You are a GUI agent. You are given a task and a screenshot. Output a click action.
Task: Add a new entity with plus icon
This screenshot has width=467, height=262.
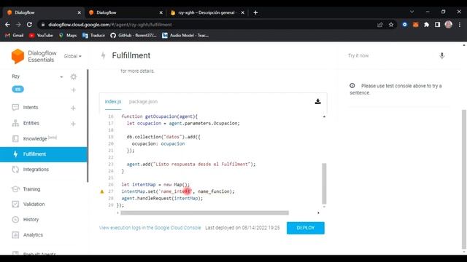pyautogui.click(x=73, y=124)
